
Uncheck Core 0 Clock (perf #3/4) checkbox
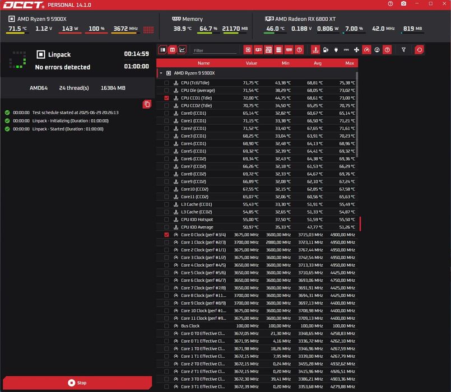(166, 235)
